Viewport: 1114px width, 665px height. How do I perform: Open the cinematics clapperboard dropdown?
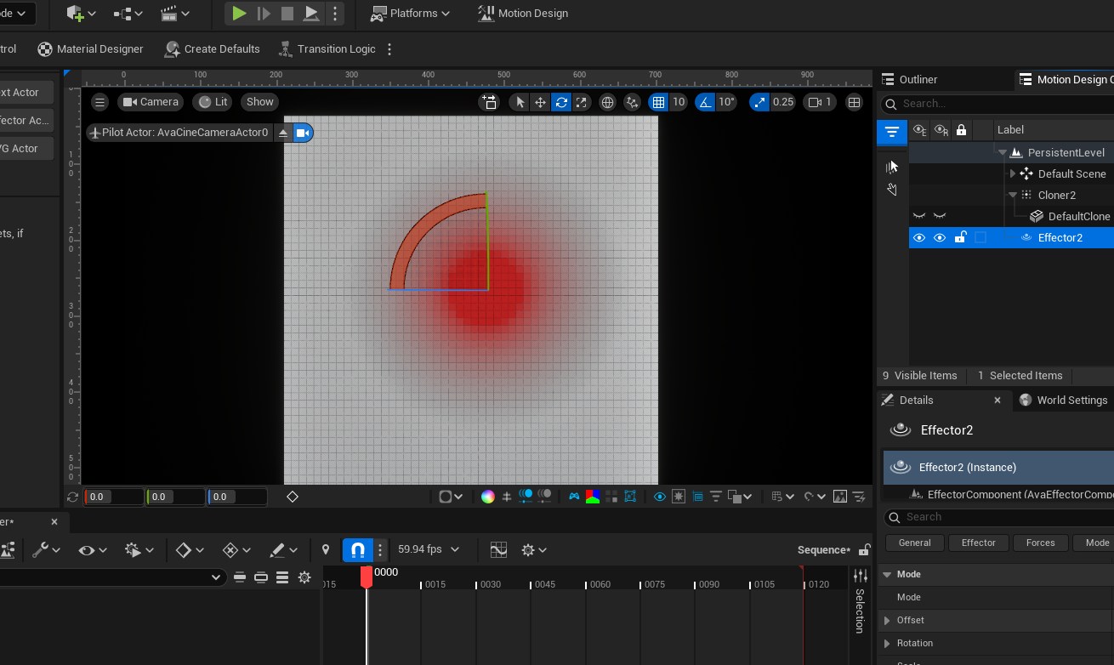tap(174, 13)
